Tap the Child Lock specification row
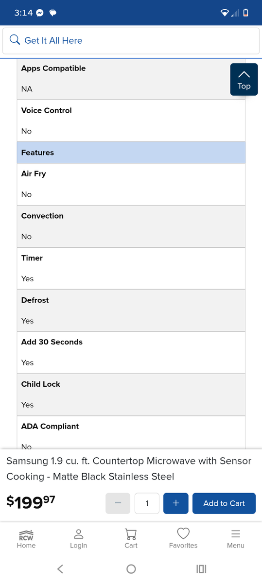This screenshot has height=583, width=262. pos(131,394)
